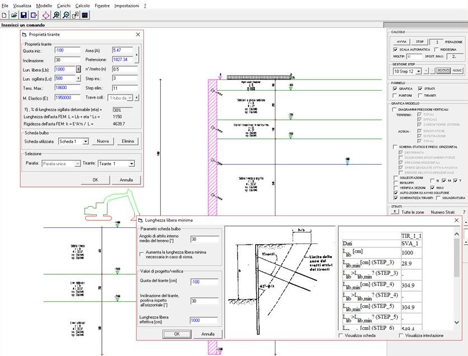The image size is (468, 356).
Task: Click the Save floppy disk icon
Action: click(24, 15)
